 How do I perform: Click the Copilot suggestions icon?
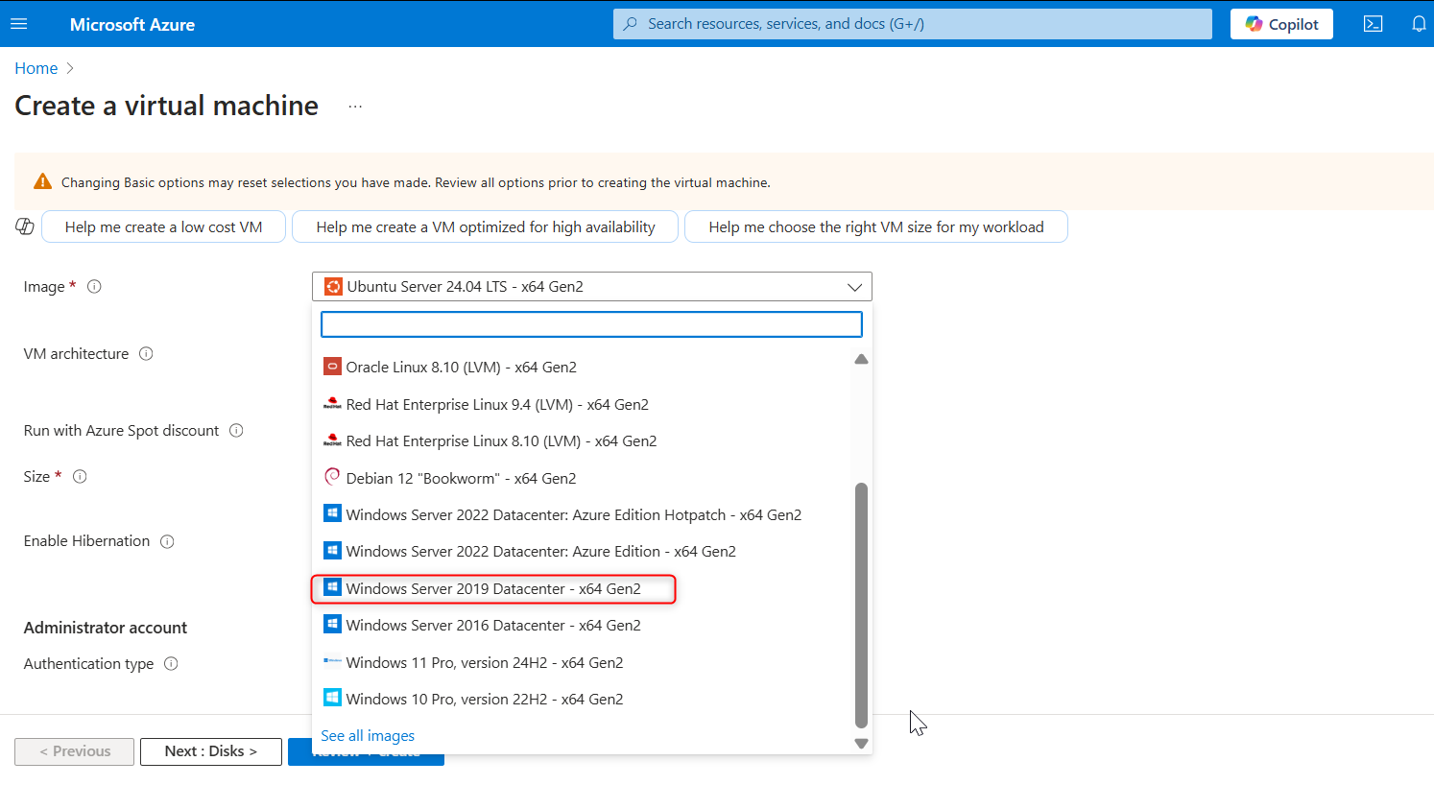(x=25, y=226)
